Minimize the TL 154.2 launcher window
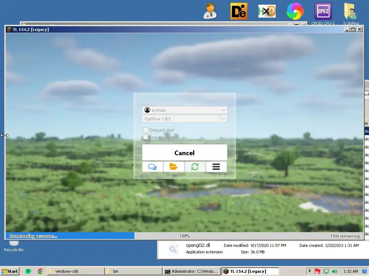 point(347,29)
